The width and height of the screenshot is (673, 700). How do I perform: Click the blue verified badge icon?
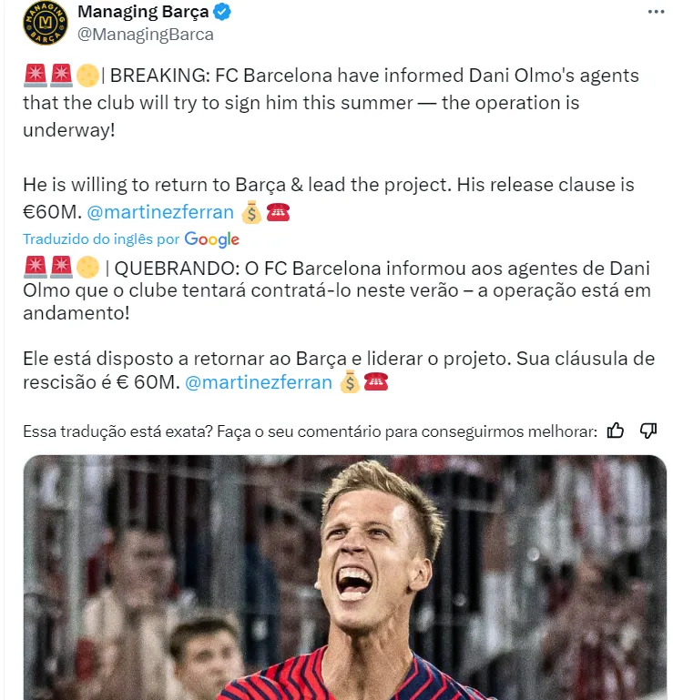[222, 12]
